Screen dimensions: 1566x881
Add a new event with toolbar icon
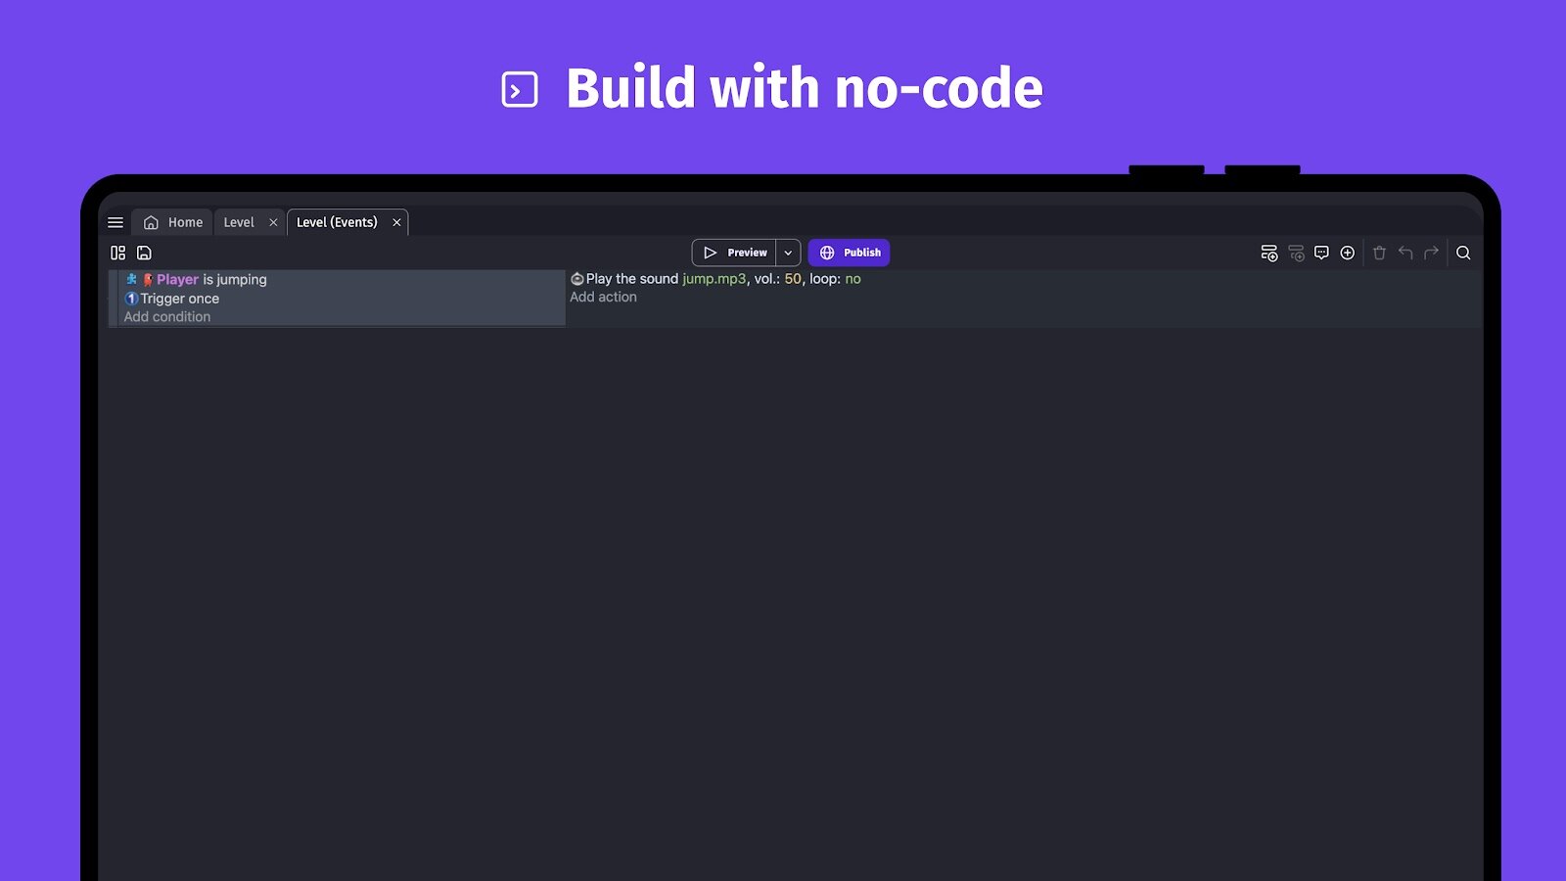click(1269, 253)
